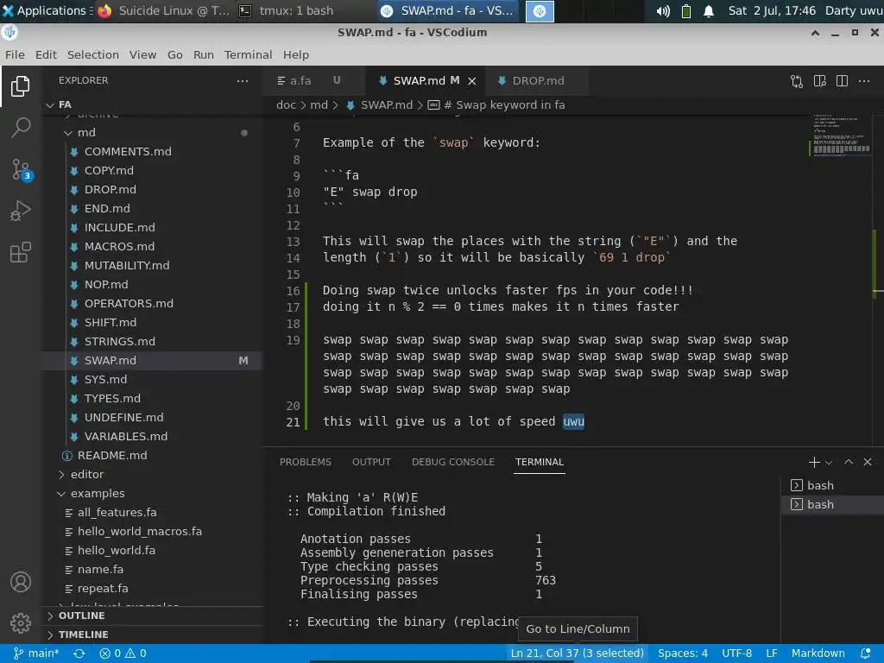This screenshot has width=884, height=663.
Task: Synchronize changes from status bar
Action: click(79, 653)
